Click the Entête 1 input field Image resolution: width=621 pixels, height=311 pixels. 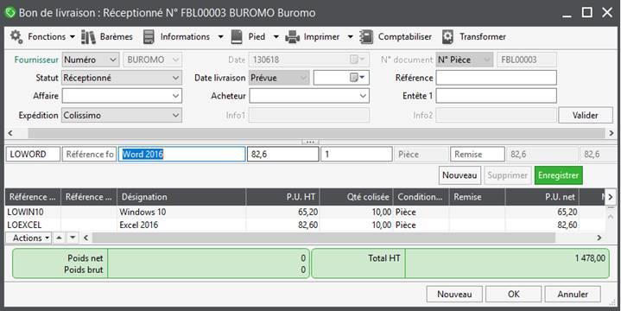pos(497,96)
